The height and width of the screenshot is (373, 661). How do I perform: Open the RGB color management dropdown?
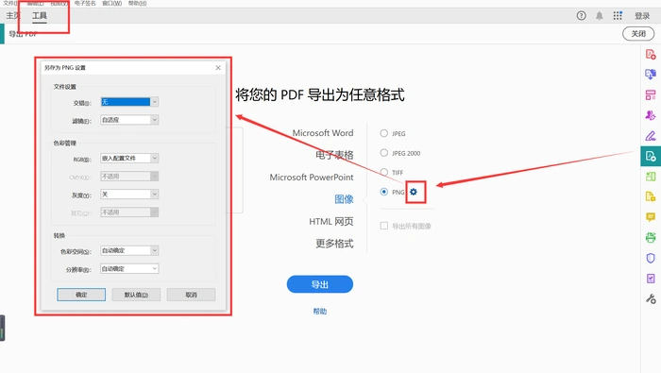tap(129, 158)
